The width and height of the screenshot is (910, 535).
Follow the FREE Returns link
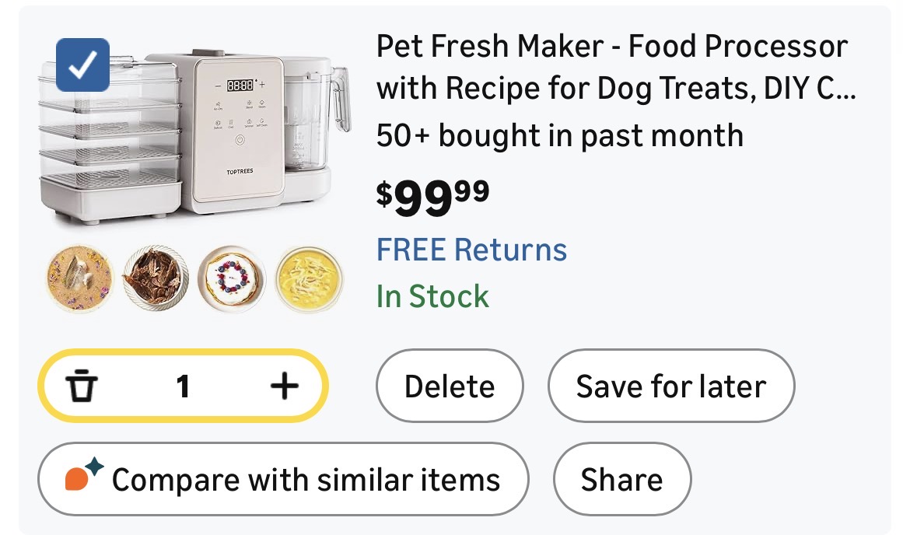click(471, 250)
